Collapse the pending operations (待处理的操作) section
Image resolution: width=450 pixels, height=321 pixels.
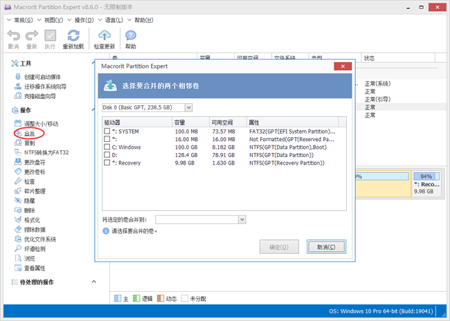click(x=93, y=282)
